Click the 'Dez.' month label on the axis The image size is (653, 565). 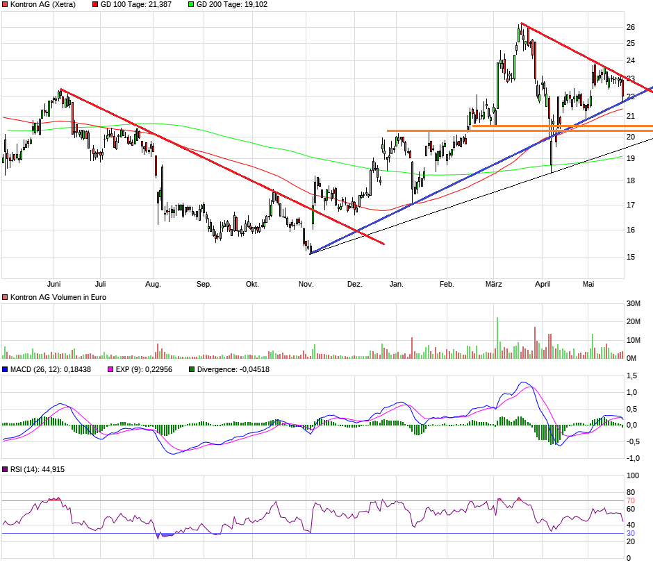(355, 284)
